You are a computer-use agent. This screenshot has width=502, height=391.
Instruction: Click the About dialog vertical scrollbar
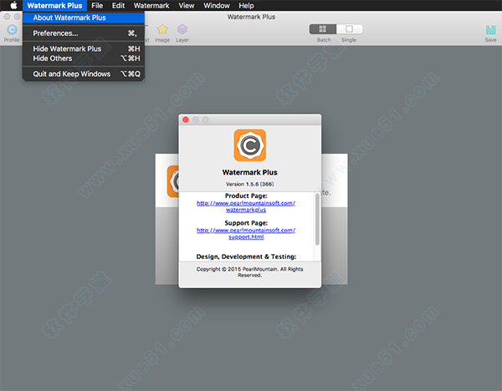pyautogui.click(x=317, y=220)
